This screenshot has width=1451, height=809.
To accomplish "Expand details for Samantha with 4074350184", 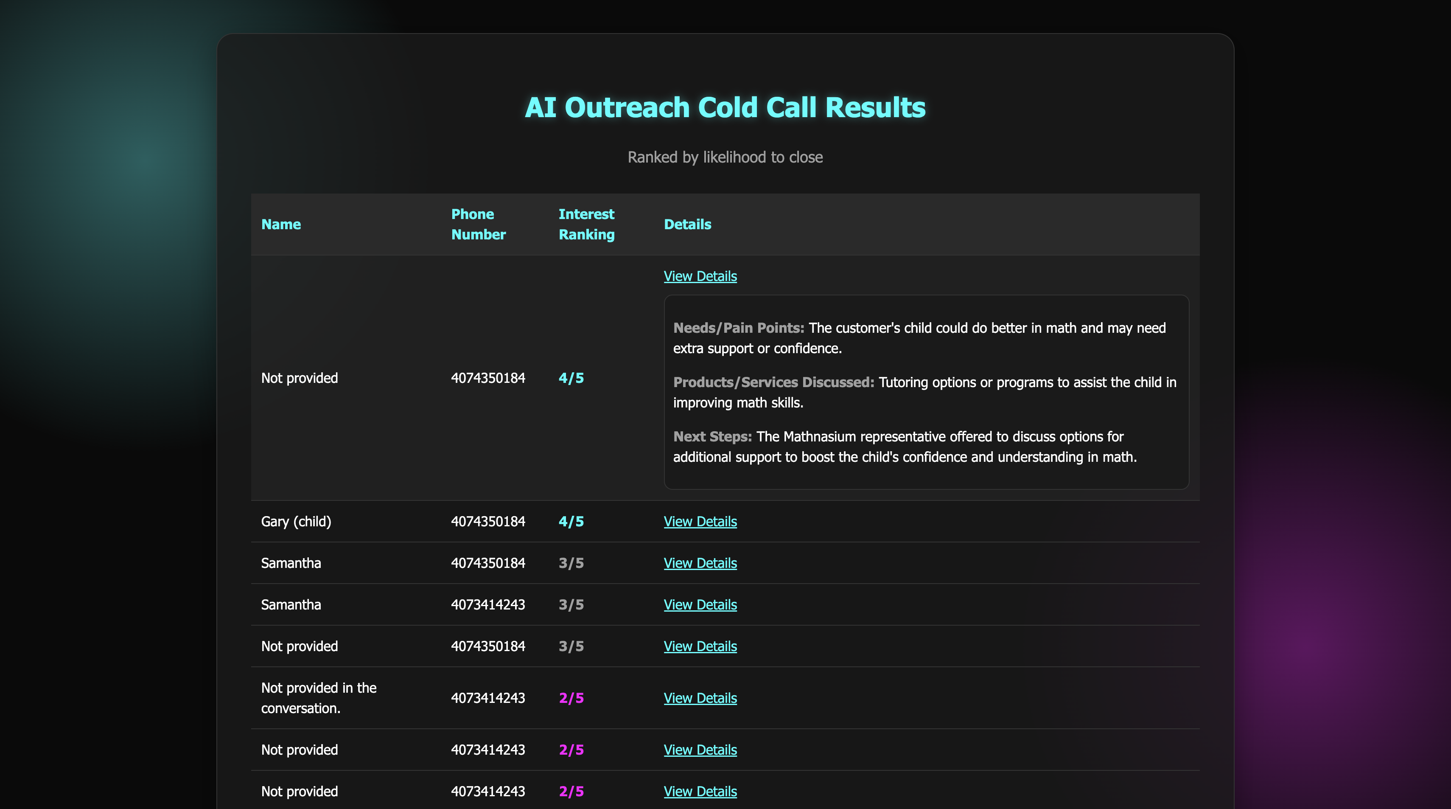I will pos(700,563).
